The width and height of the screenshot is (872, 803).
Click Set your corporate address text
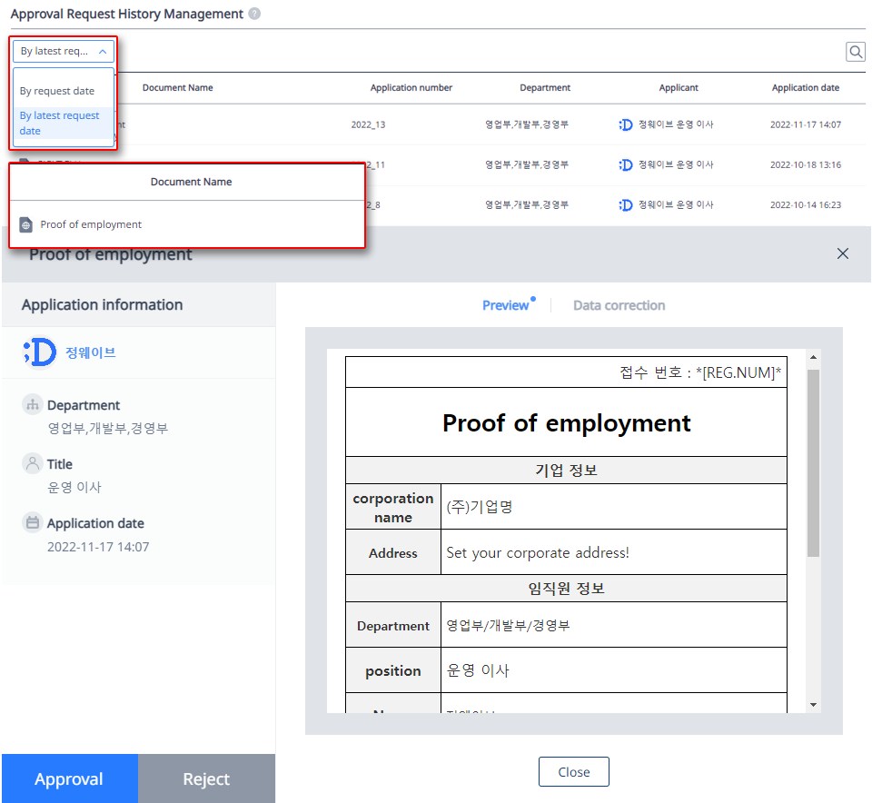click(x=537, y=552)
